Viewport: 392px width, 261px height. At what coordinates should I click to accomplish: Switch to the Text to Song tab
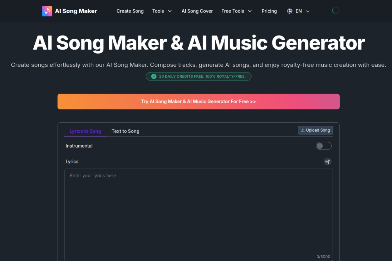[126, 131]
